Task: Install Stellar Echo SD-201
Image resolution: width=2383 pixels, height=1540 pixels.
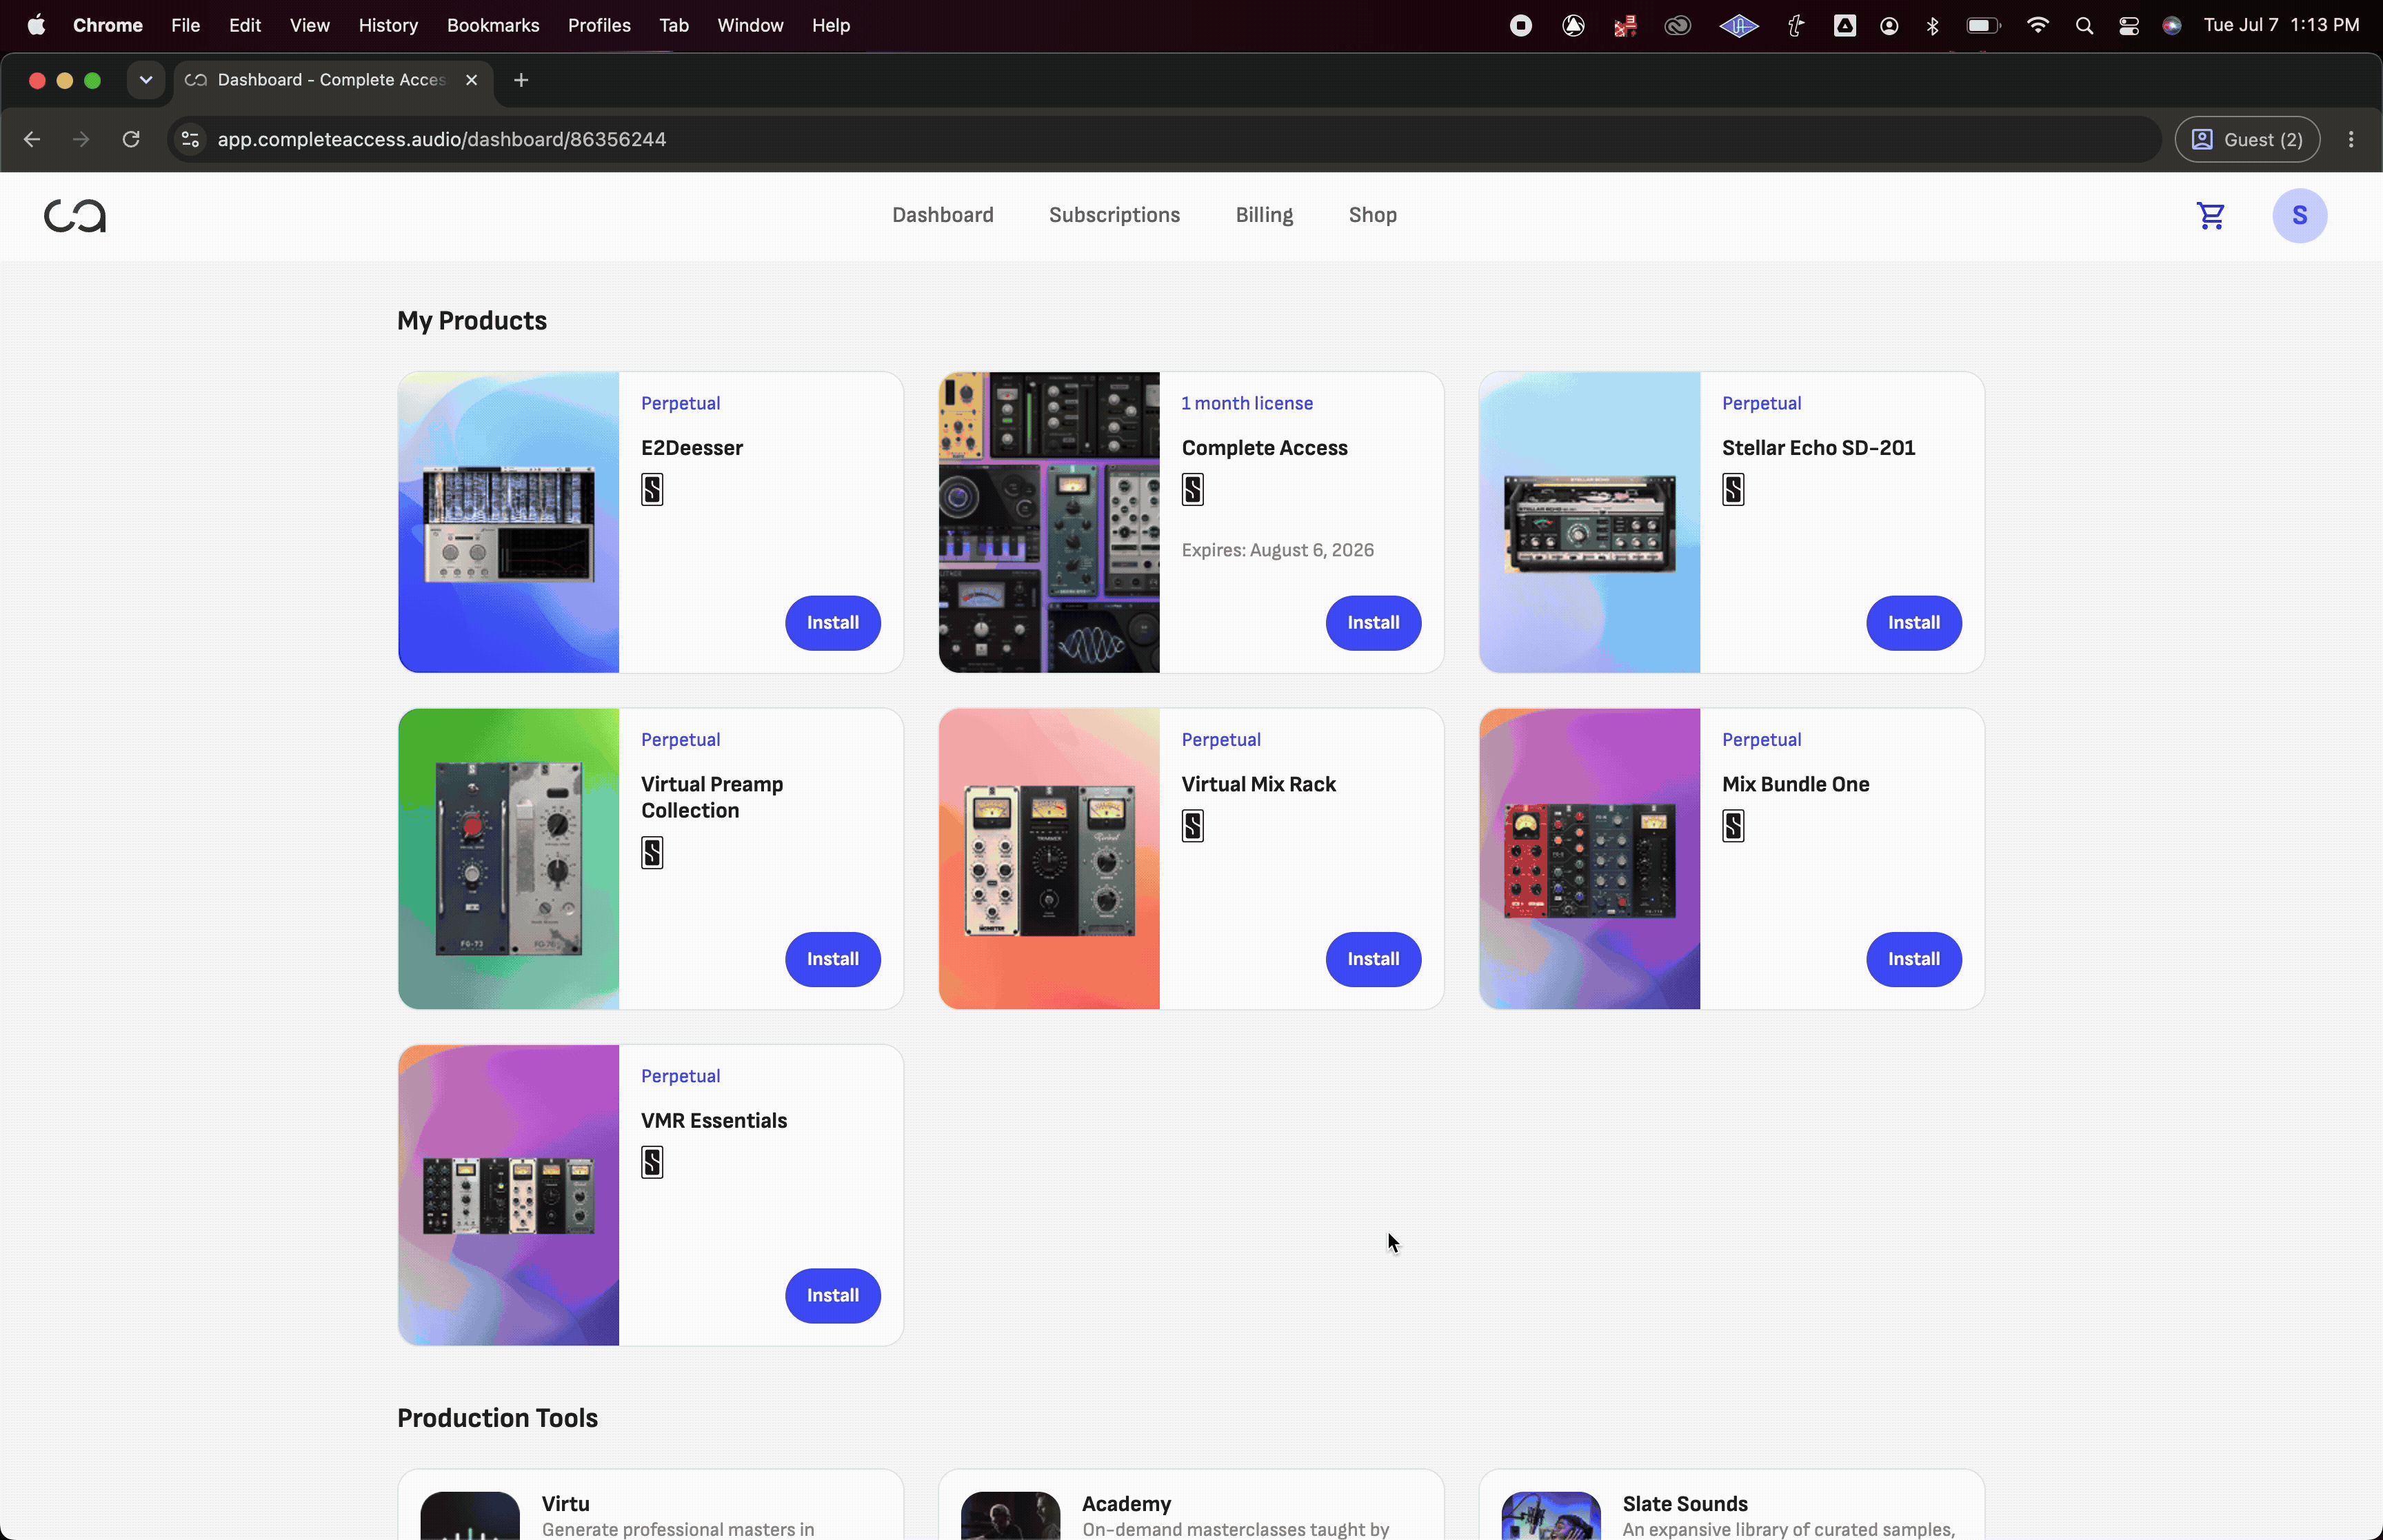Action: pos(1913,623)
